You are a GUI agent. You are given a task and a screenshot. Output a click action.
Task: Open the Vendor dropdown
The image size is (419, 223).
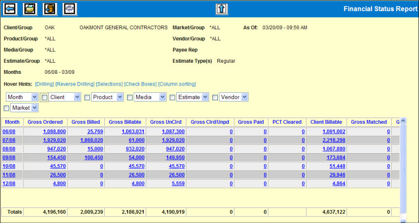coord(233,97)
